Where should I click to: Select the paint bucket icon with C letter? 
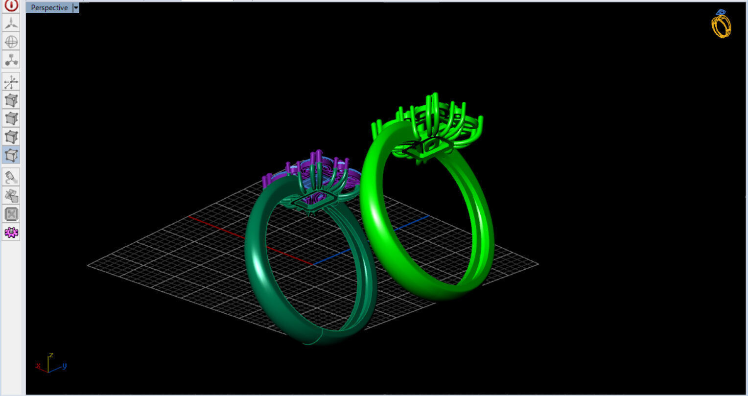tap(11, 177)
